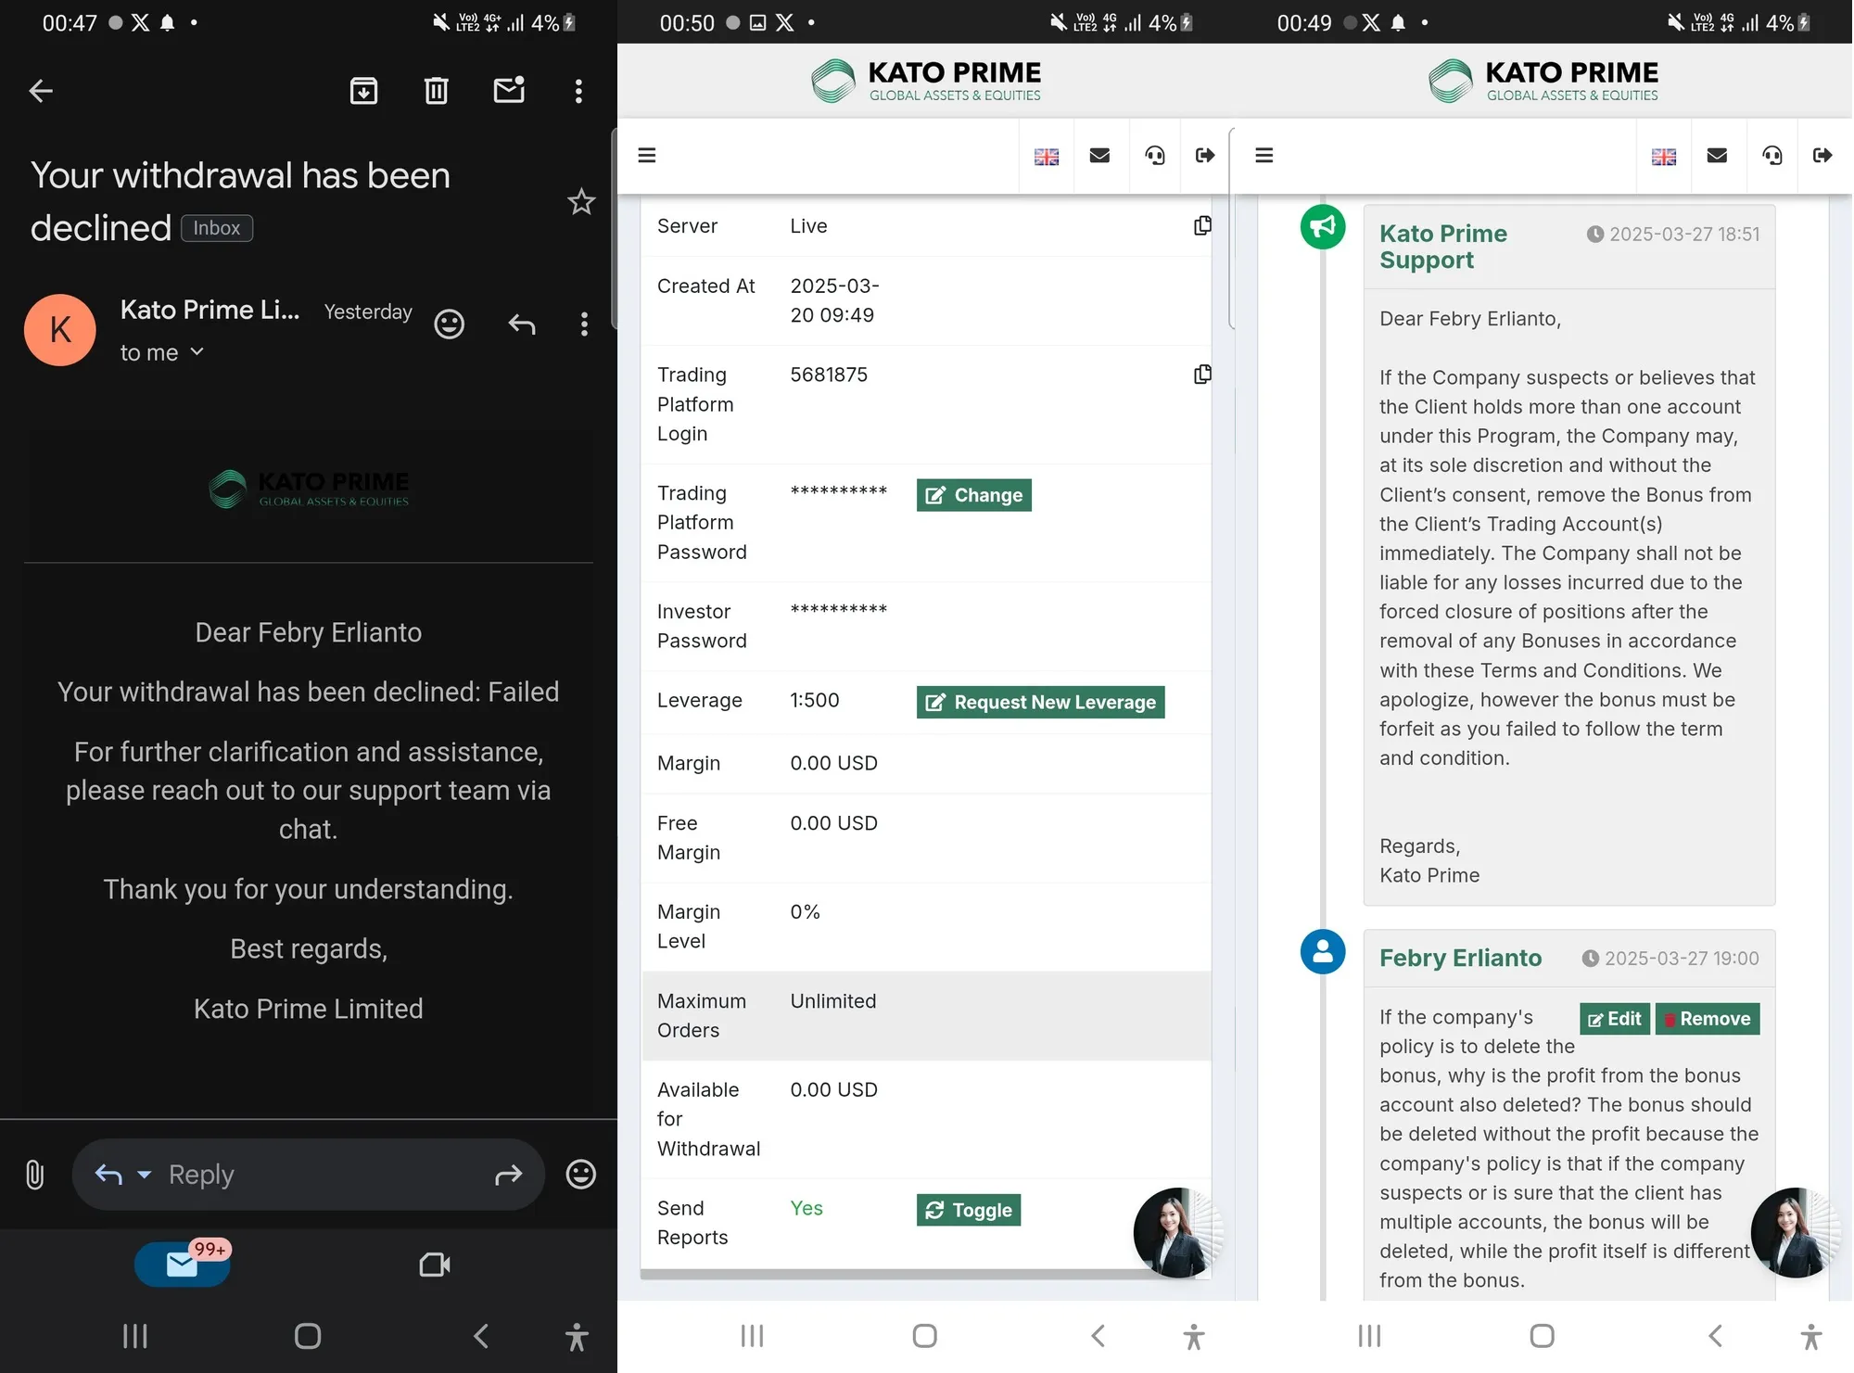This screenshot has width=1854, height=1373.
Task: Open support headset in support ticket screen
Action: [x=1772, y=156]
